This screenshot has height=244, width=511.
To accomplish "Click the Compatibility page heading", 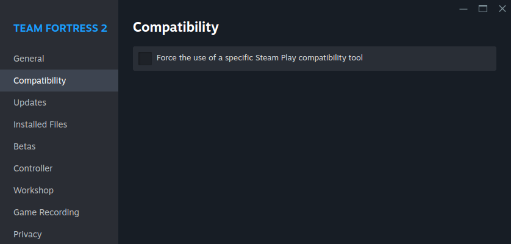I will click(176, 27).
